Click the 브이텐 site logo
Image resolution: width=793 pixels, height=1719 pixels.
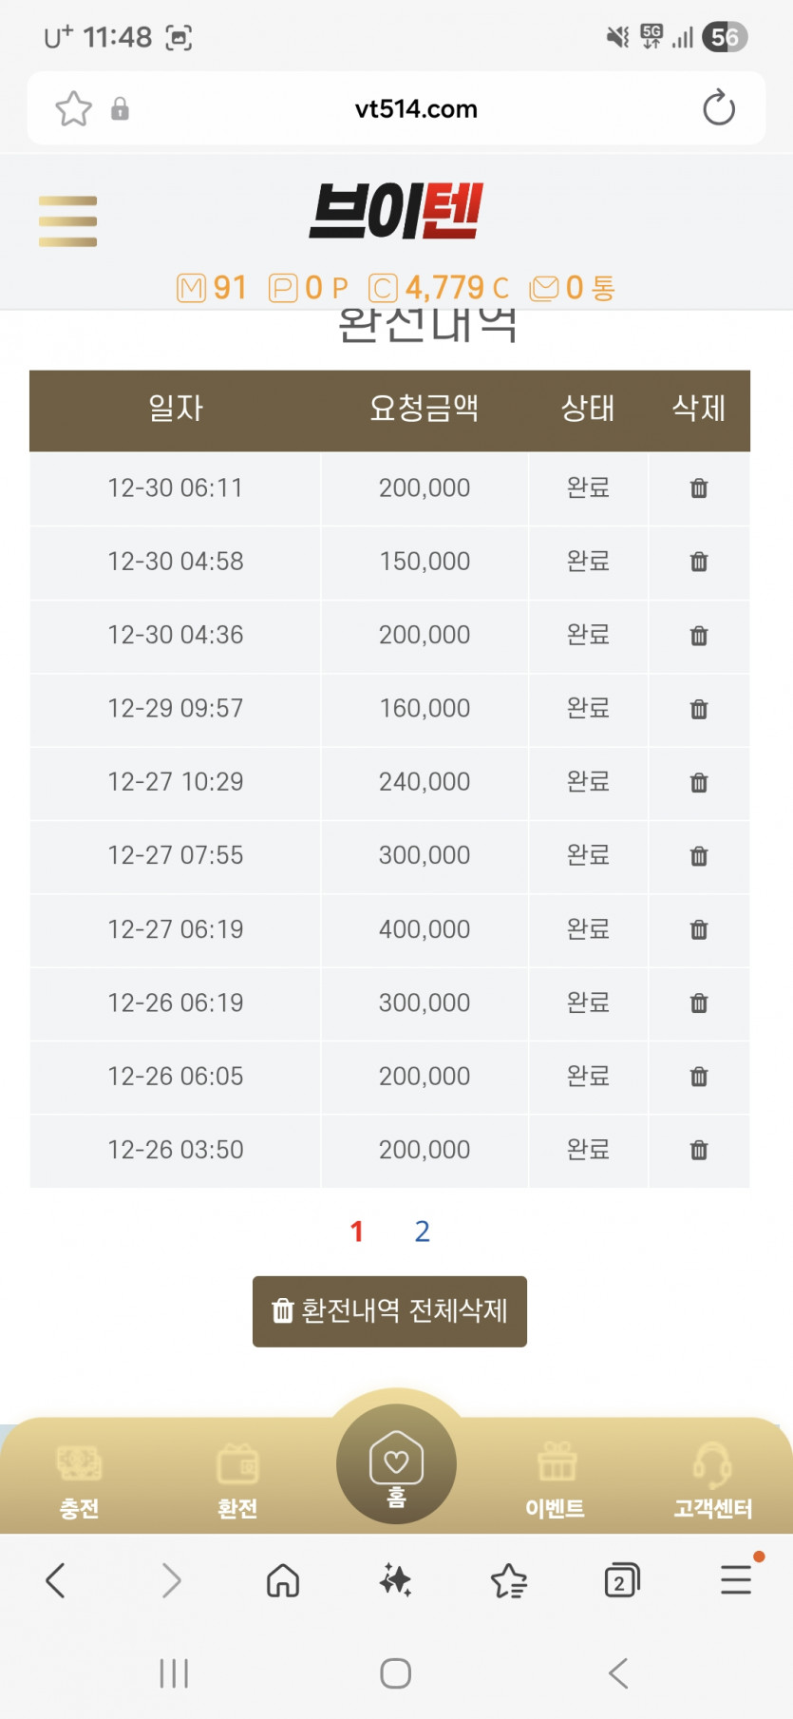[396, 211]
